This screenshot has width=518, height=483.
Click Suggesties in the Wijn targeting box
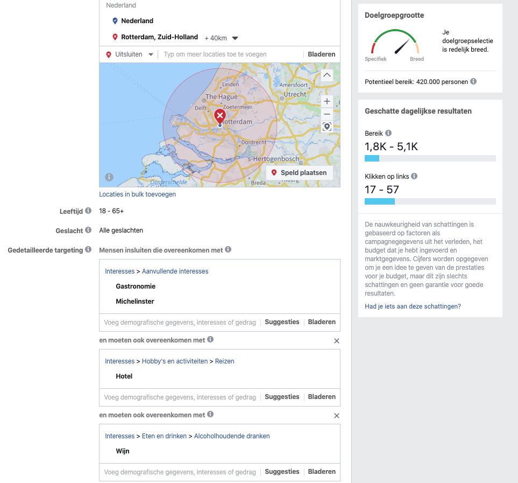282,472
